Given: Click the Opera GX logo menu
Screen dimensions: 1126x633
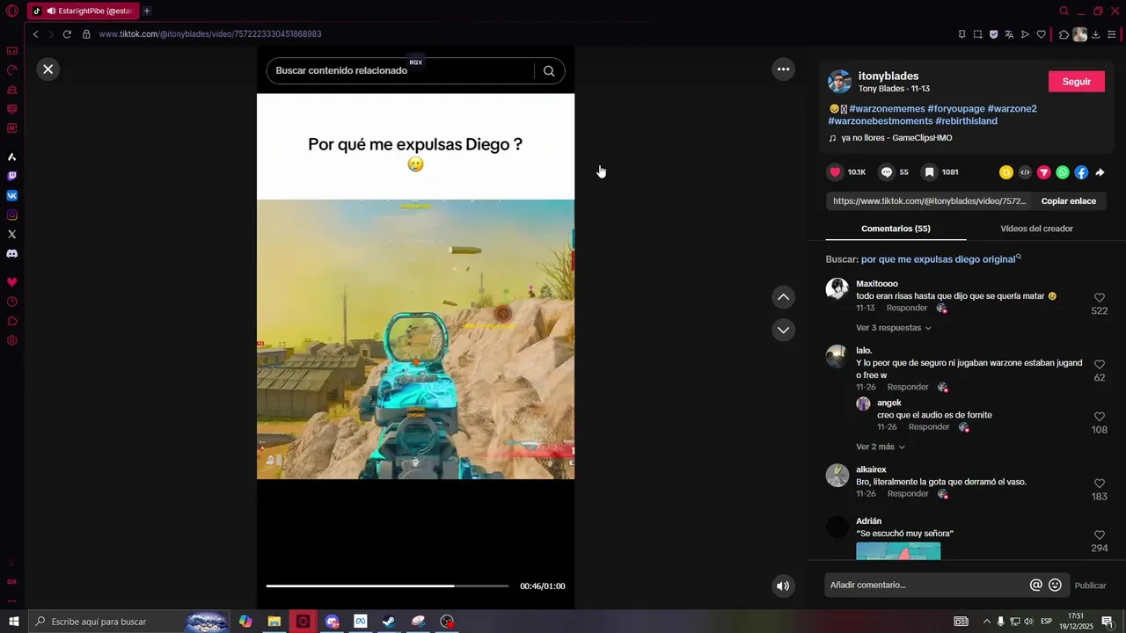Looking at the screenshot, I should (x=12, y=11).
